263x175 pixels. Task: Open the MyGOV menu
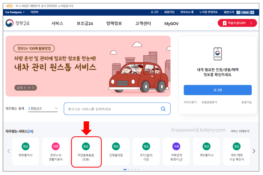point(171,23)
